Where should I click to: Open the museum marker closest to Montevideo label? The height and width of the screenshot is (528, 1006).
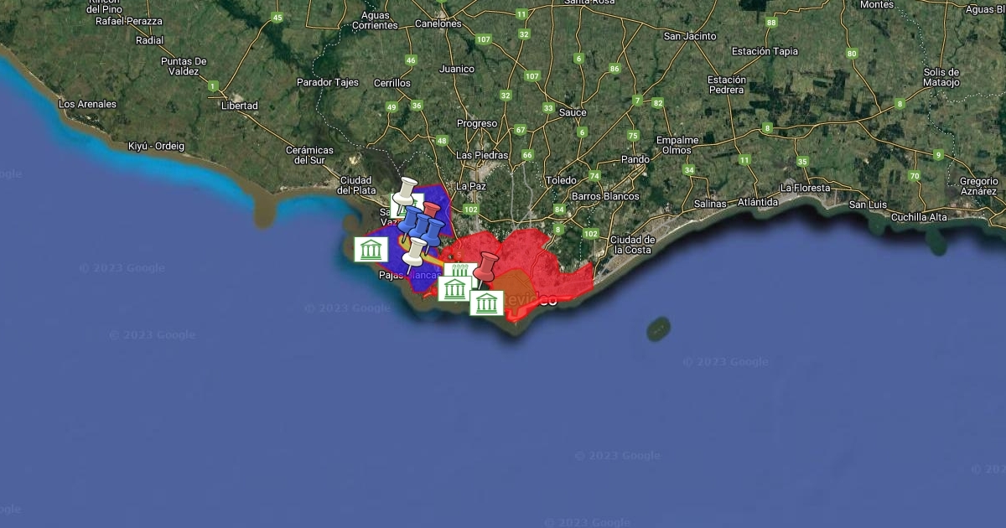point(487,303)
